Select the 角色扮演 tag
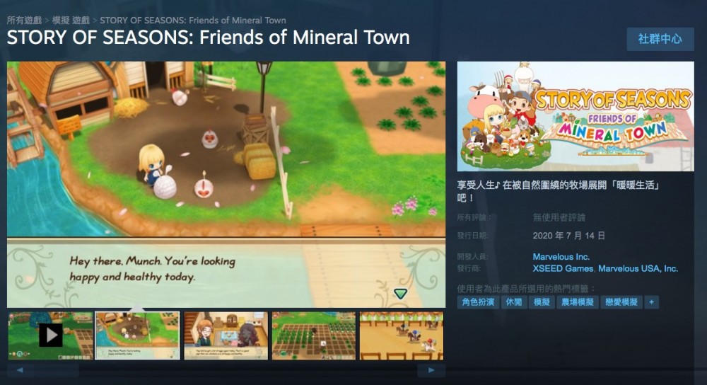 click(x=478, y=302)
